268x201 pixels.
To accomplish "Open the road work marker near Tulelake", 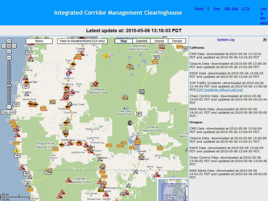I will coord(157,175).
